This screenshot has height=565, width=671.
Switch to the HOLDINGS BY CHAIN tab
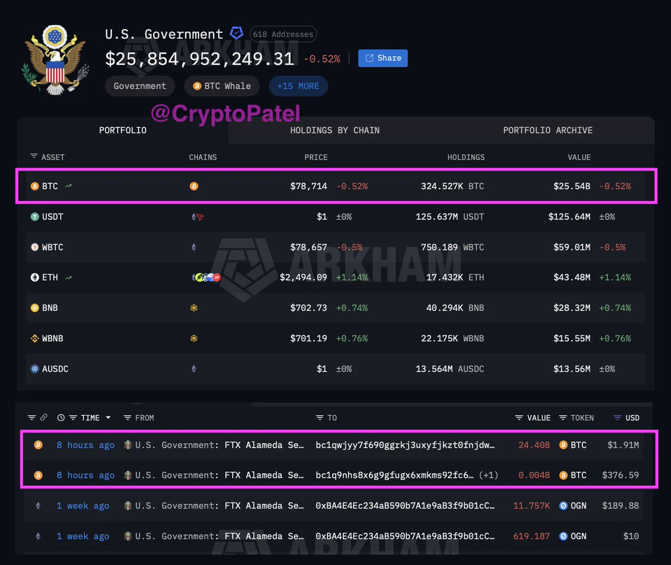click(x=335, y=130)
